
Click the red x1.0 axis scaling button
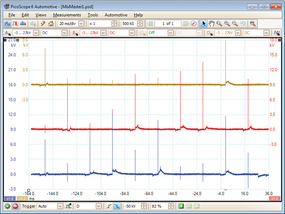tap(274, 199)
